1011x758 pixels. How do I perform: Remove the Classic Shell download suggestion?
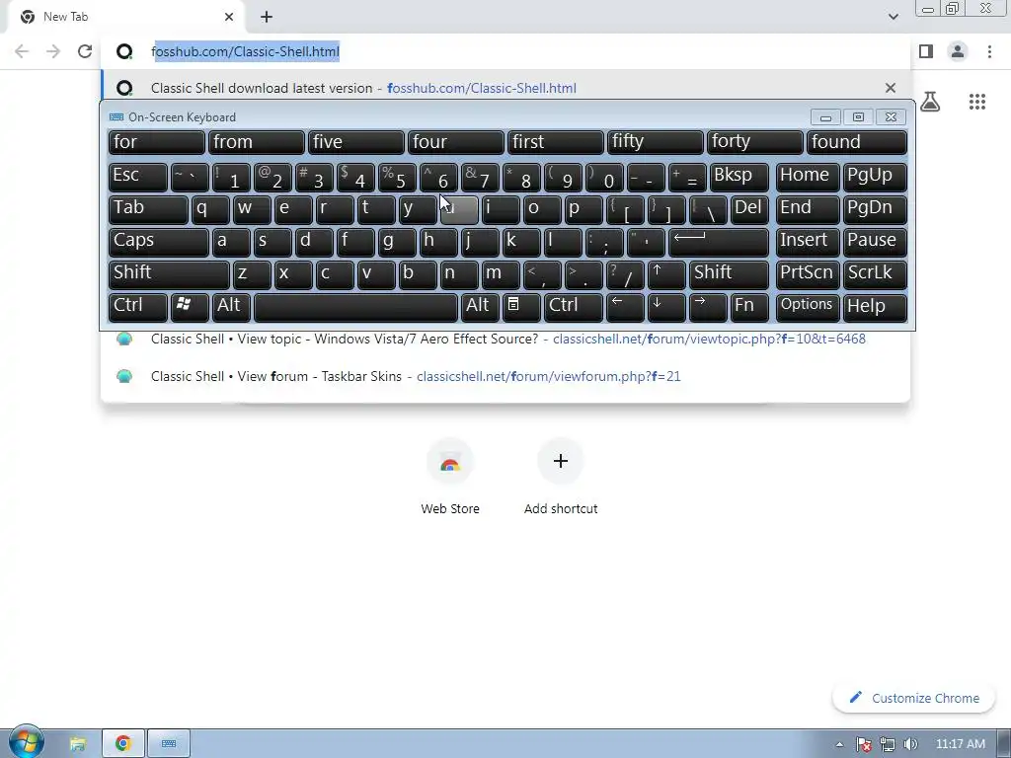point(891,88)
